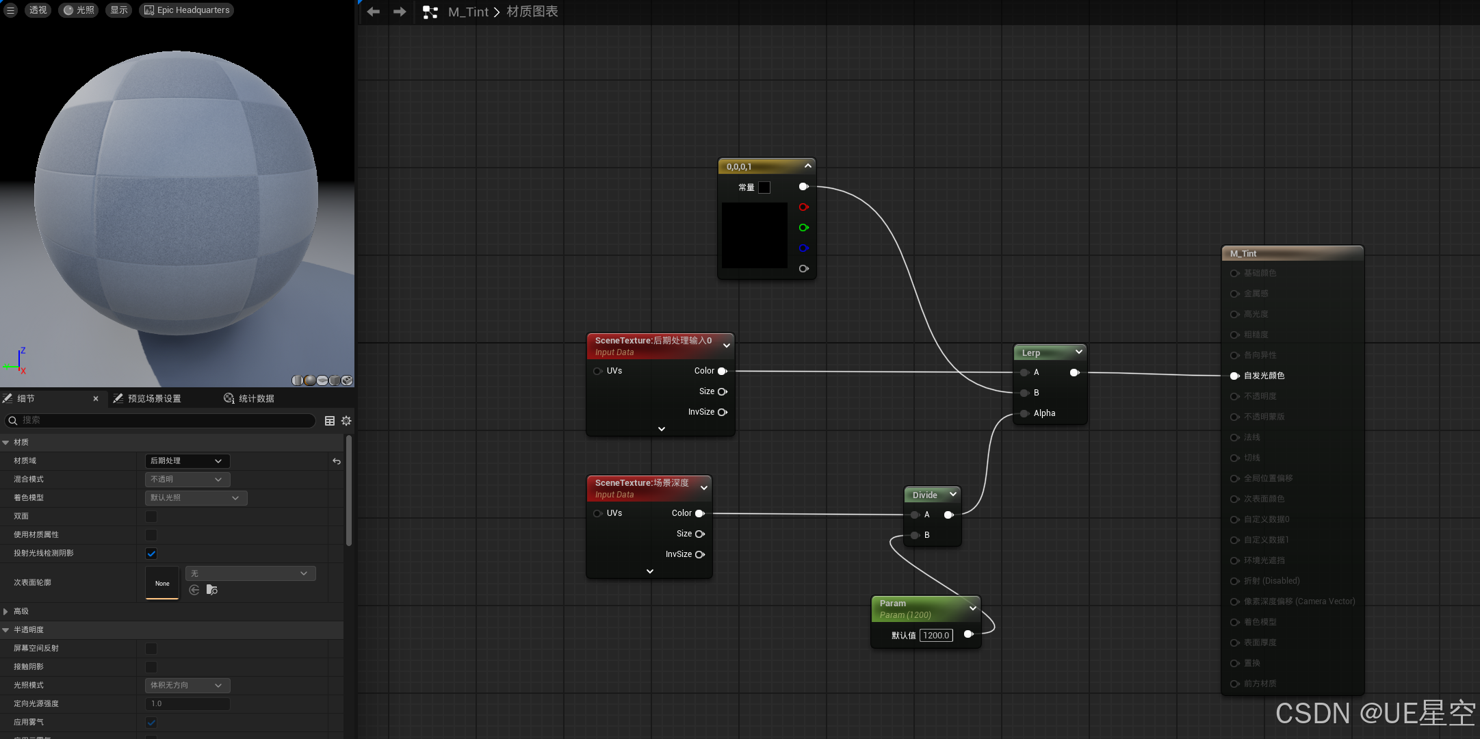The image size is (1480, 739).
Task: Expand more pins on 场景深度 node
Action: 650,571
